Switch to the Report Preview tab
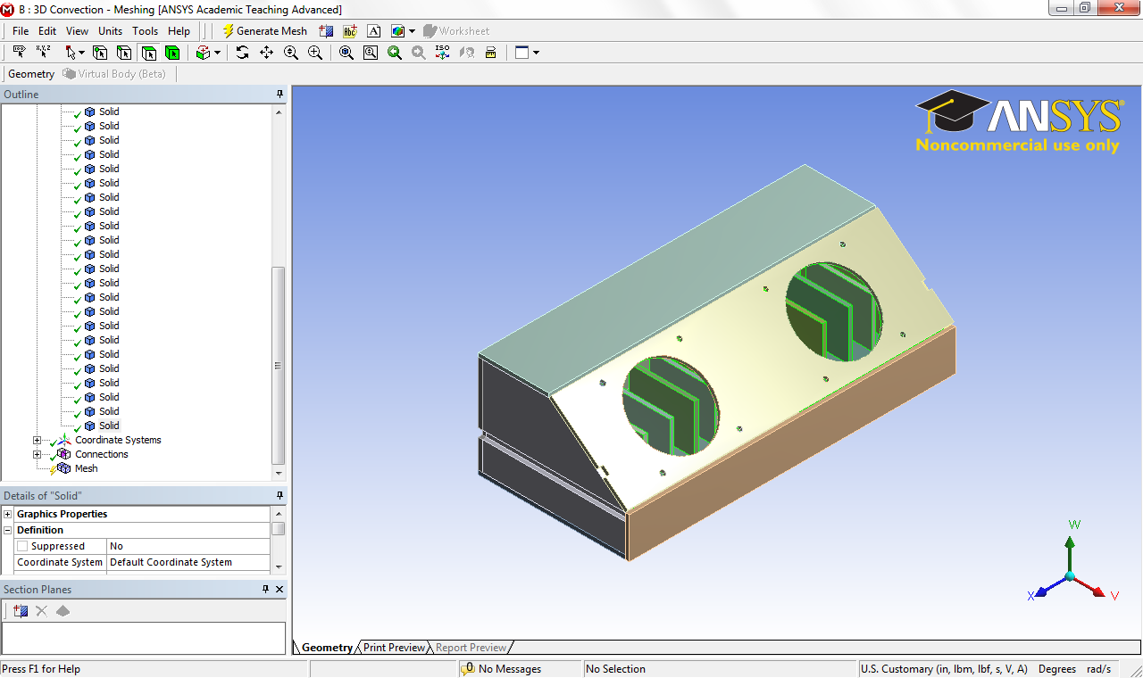Viewport: 1143px width, 678px height. tap(471, 648)
